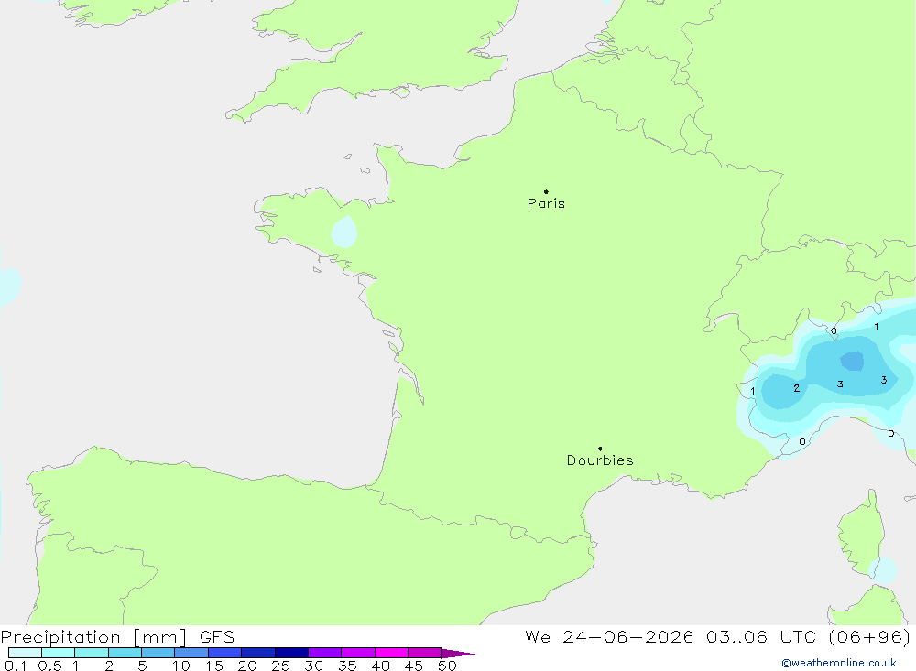Click the legend scale label '20'
This screenshot has width=916, height=671.
pos(247,666)
